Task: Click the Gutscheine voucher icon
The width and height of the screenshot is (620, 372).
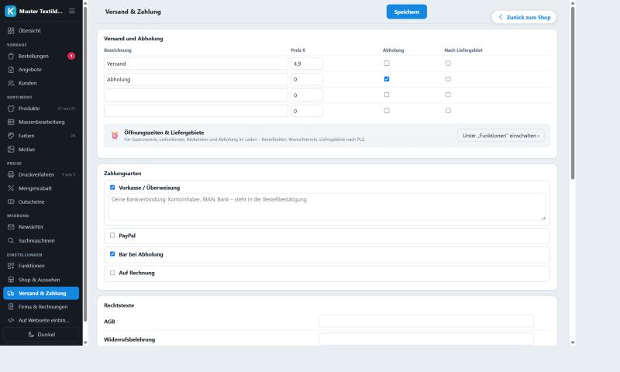Action: coord(11,201)
